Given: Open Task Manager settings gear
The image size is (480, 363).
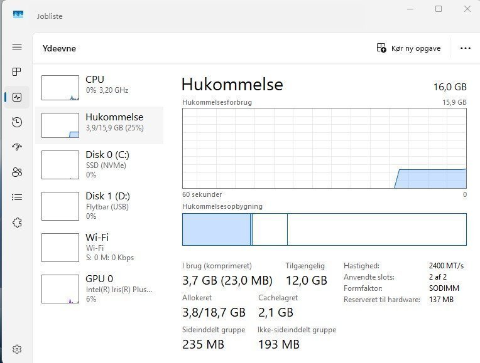Looking at the screenshot, I should 17,349.
